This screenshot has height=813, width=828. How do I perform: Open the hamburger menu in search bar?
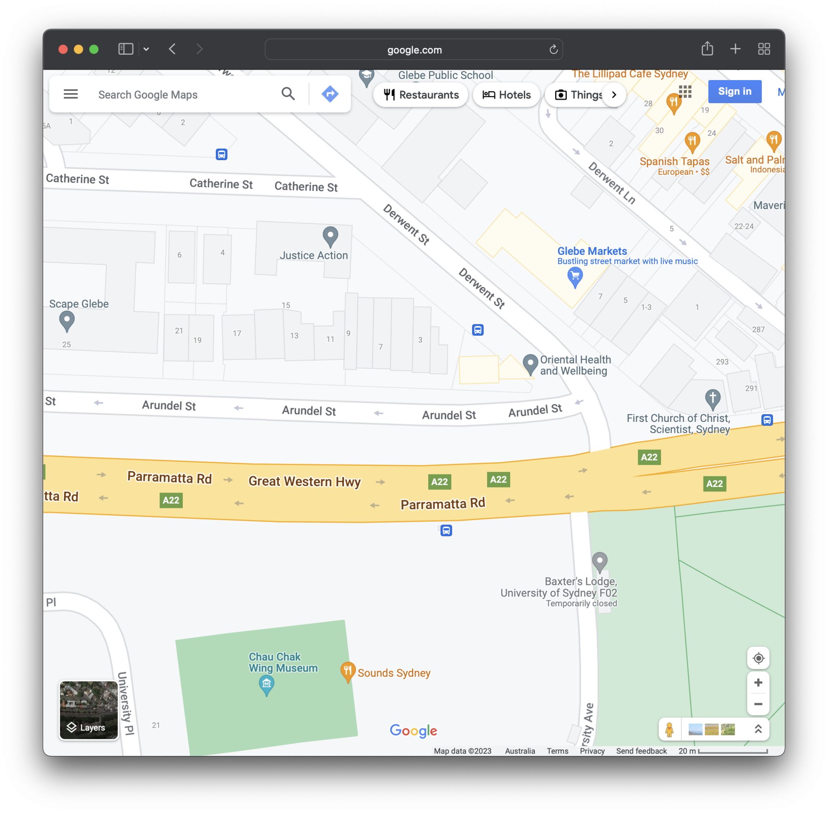pos(71,94)
